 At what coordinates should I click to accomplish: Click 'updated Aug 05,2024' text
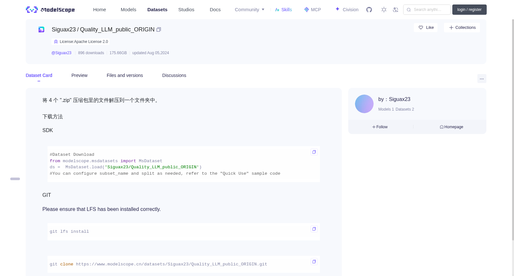(151, 53)
